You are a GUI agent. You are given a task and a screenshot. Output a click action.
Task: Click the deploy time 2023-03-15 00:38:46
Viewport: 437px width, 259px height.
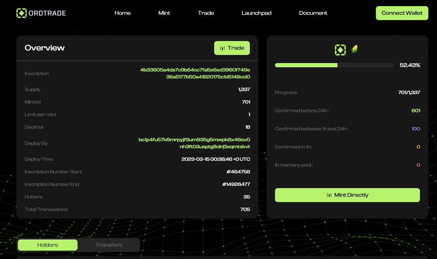click(216, 159)
